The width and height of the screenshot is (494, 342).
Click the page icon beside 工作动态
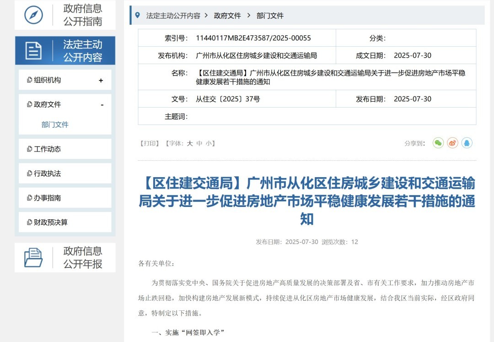[x=29, y=149]
